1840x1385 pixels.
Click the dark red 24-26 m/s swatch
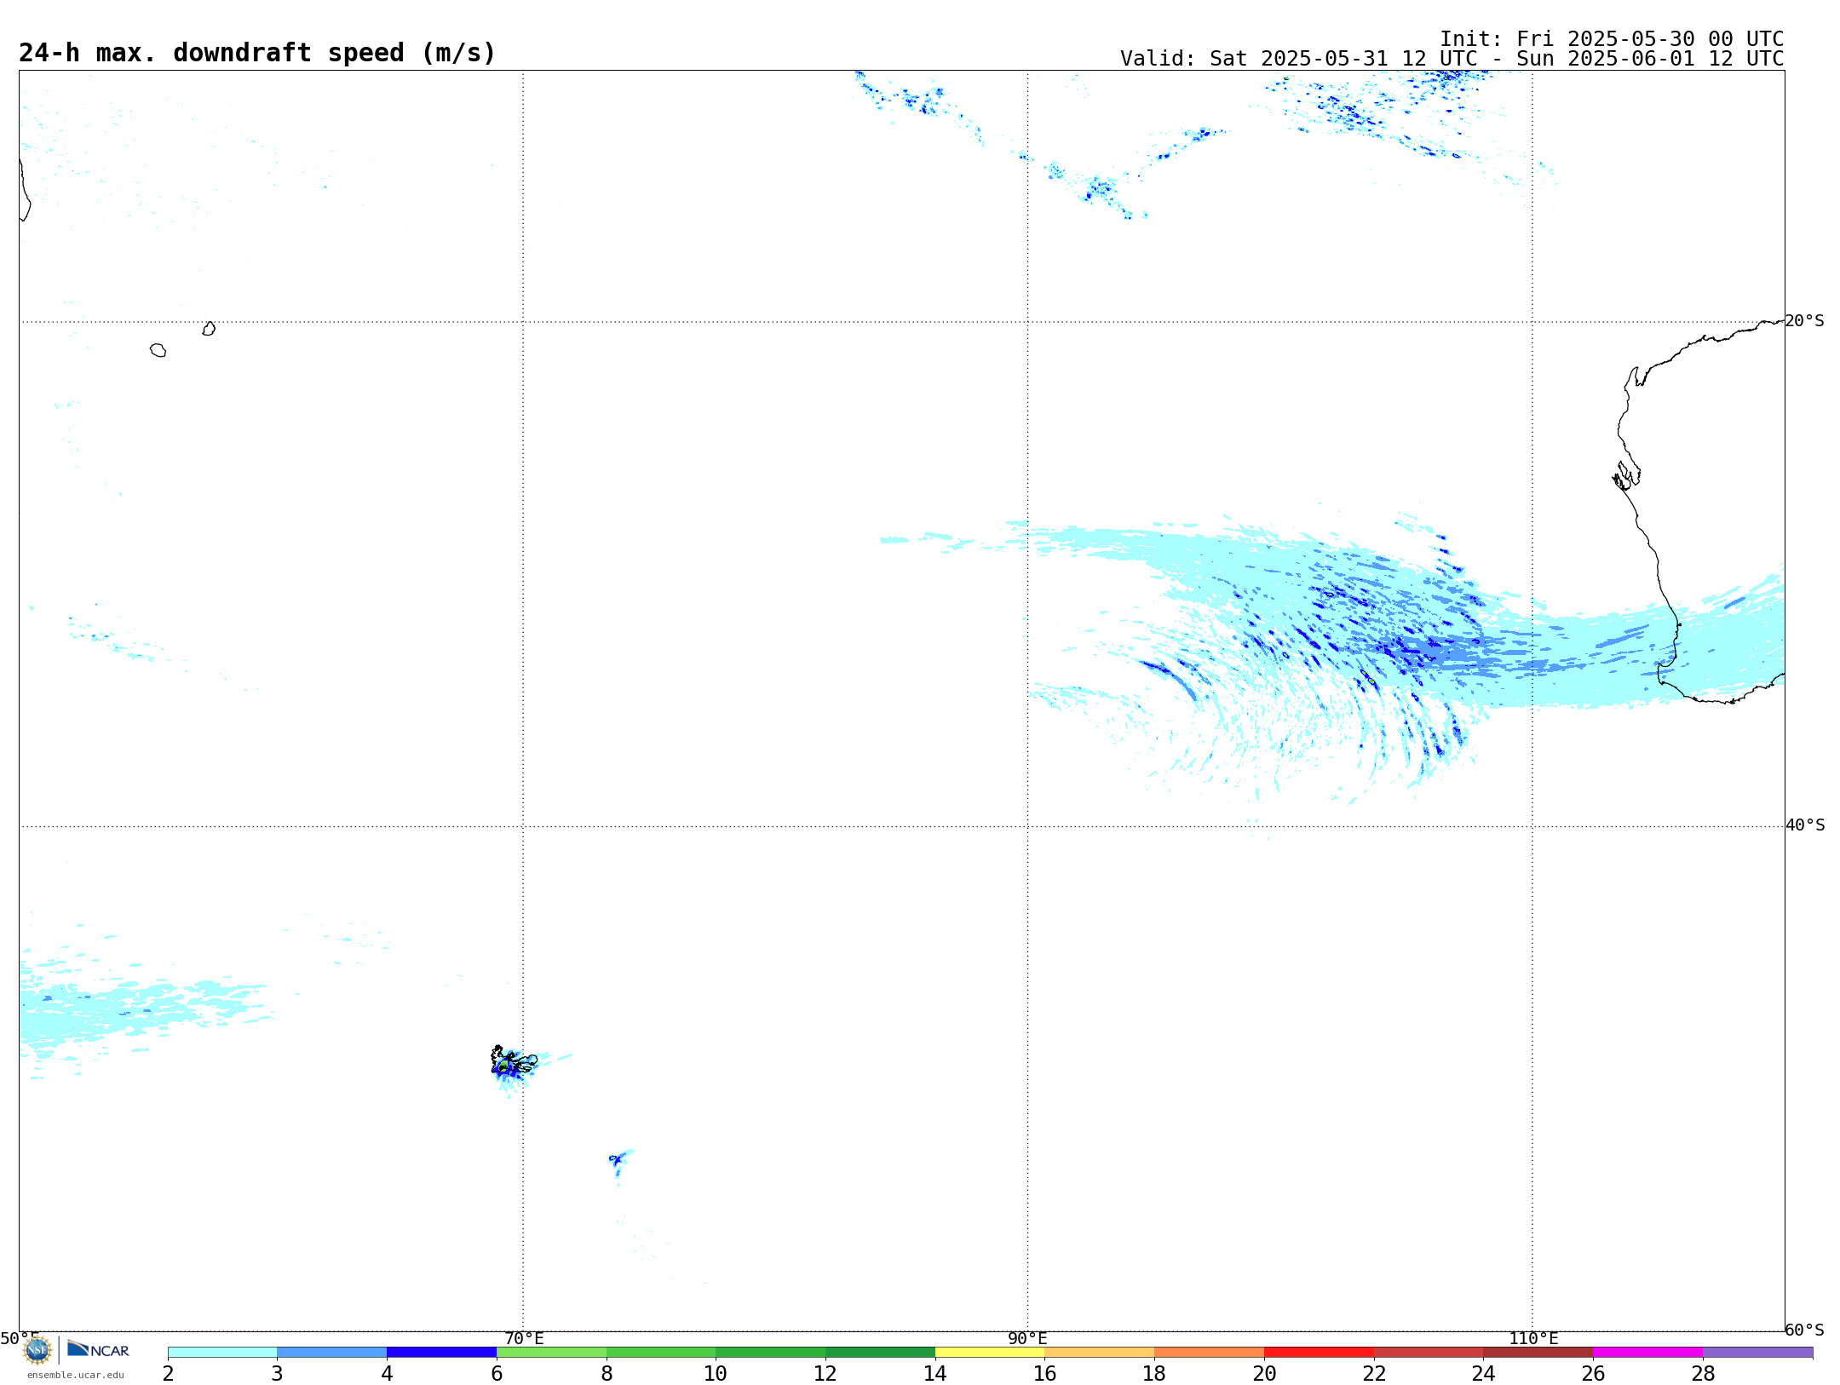[1538, 1352]
